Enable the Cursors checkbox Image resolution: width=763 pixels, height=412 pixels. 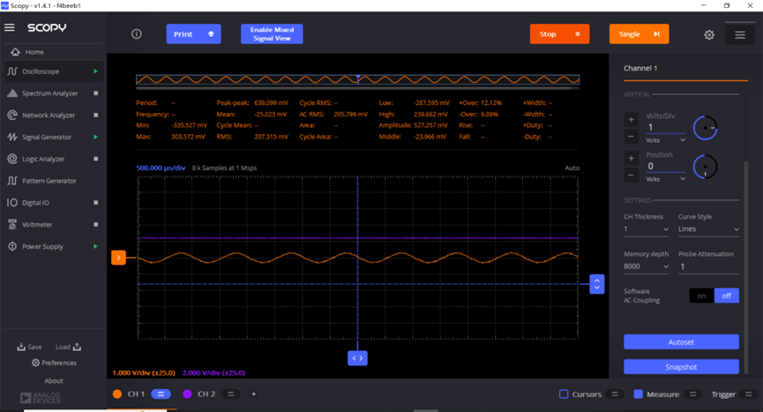click(564, 394)
